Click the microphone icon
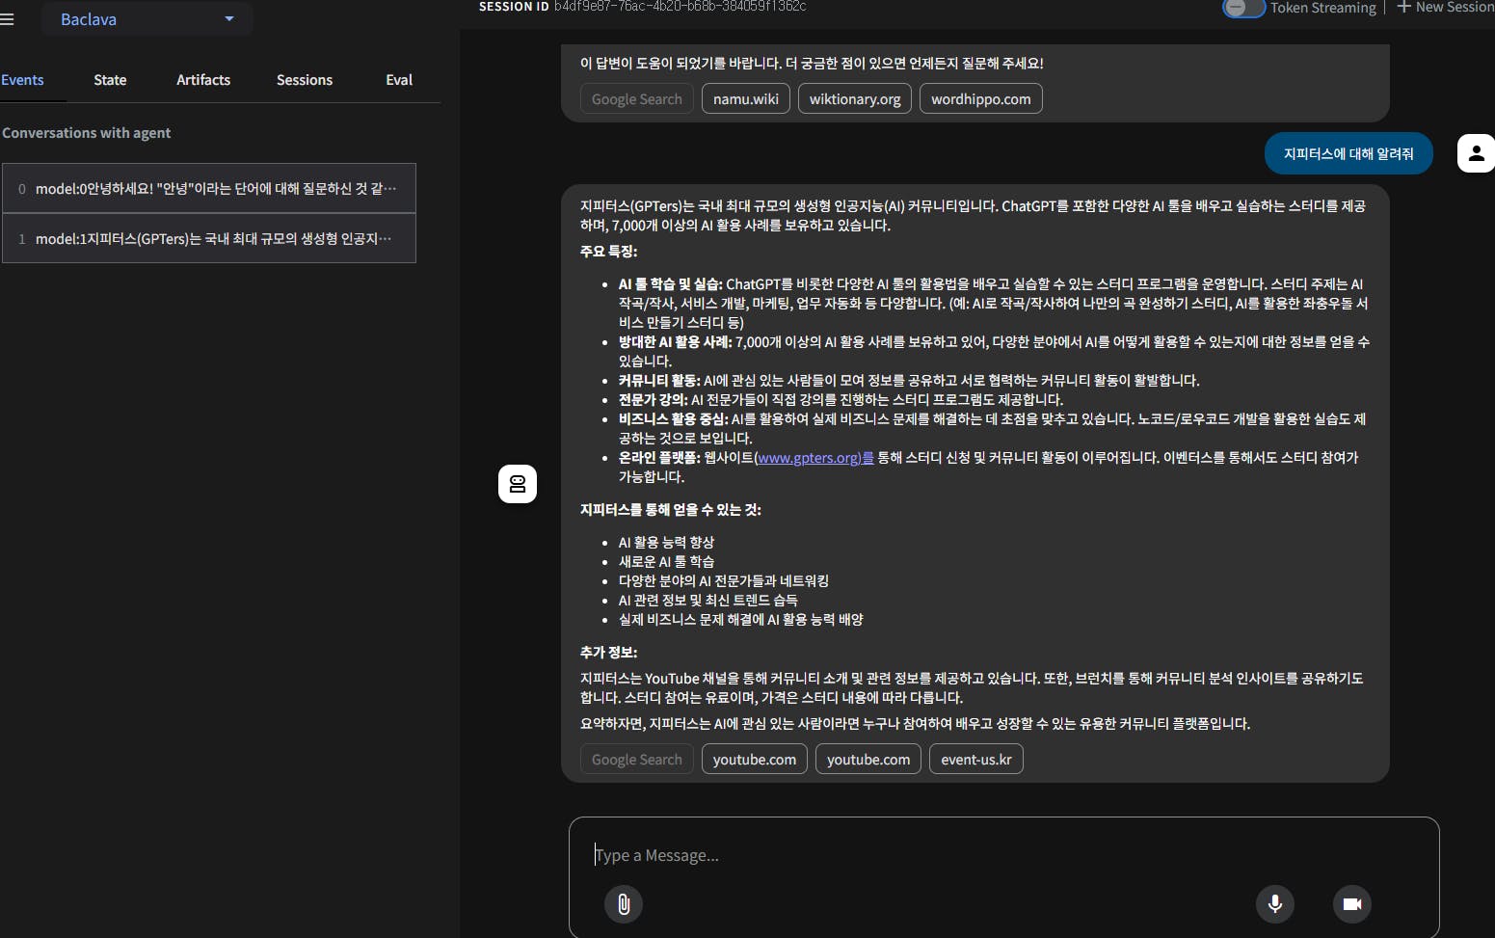 1275,904
